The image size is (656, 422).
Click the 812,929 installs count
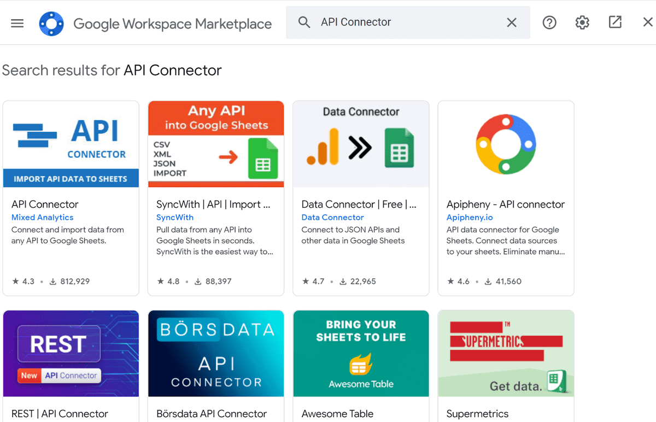point(69,282)
